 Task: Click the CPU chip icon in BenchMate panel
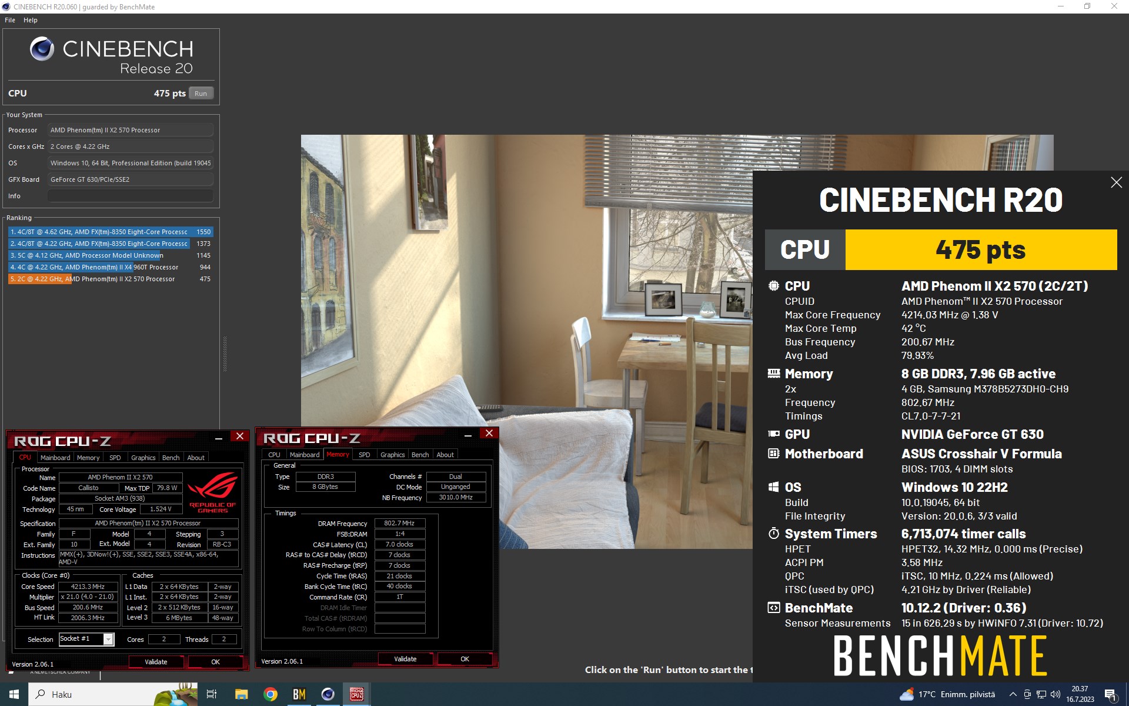point(774,286)
